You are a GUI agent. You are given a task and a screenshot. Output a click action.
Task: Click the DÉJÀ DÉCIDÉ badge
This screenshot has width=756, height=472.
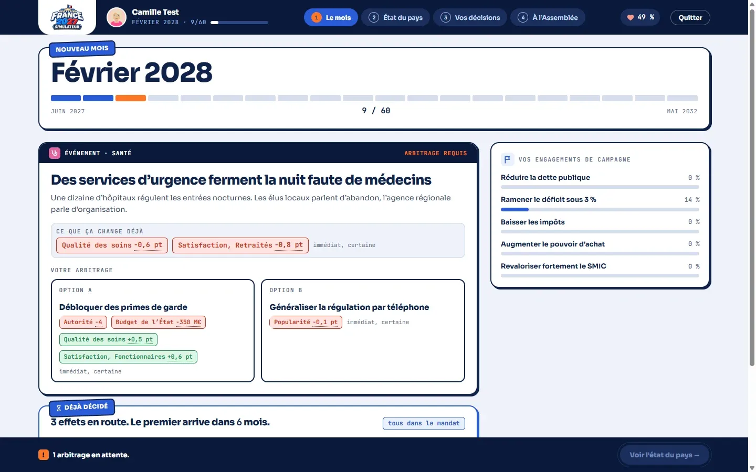[x=82, y=407]
